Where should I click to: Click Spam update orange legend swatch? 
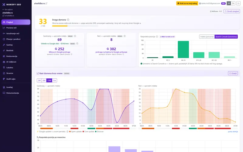coord(70,132)
